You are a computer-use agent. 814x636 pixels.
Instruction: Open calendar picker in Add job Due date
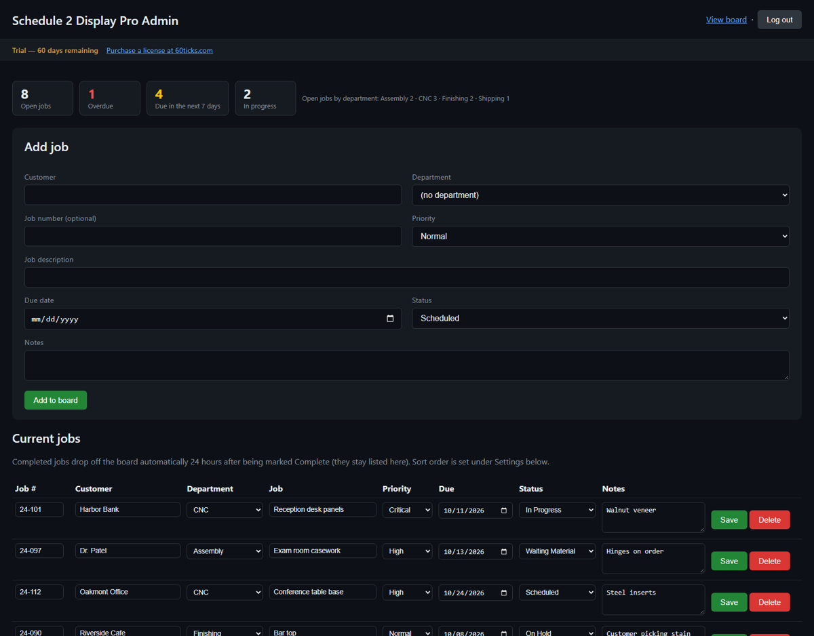(x=390, y=319)
